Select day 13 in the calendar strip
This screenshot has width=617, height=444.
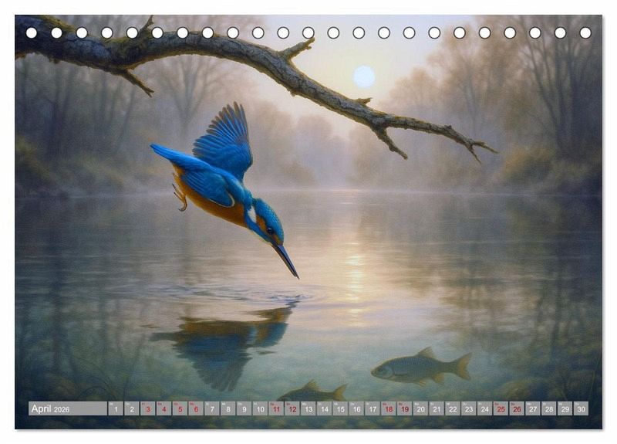click(308, 408)
